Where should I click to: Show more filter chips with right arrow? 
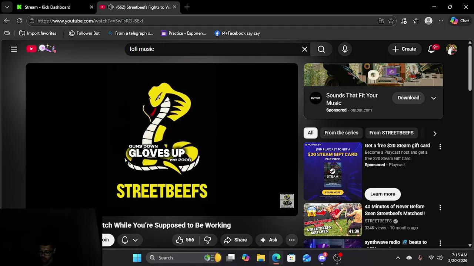tap(435, 133)
